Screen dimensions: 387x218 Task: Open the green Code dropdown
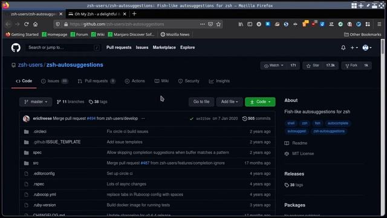[260, 102]
